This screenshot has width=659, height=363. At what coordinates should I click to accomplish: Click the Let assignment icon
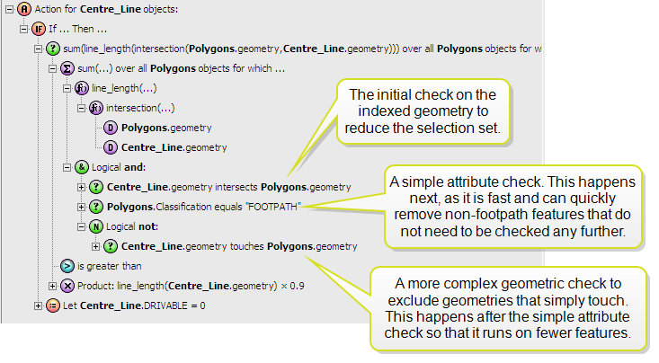[52, 305]
